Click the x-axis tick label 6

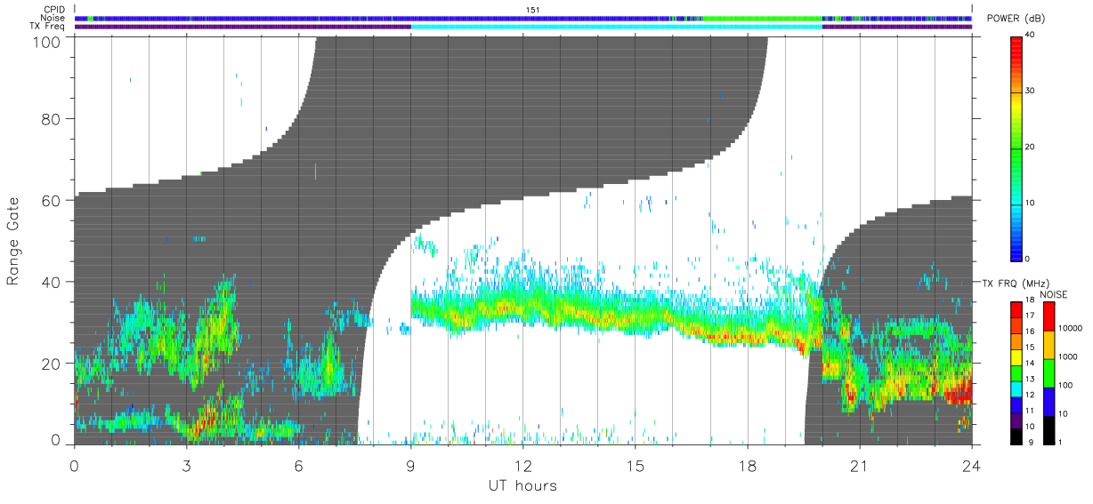tap(298, 465)
